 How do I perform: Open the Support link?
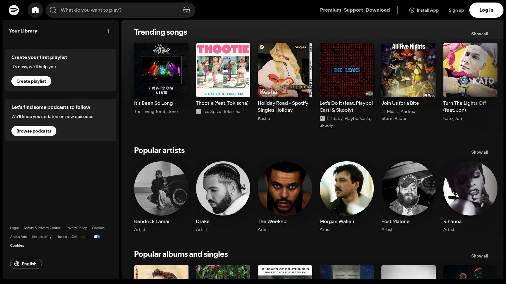pos(353,10)
